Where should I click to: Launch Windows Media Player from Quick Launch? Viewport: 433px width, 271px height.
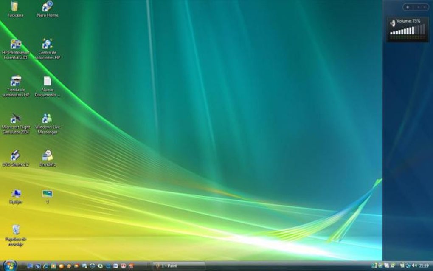point(53,266)
